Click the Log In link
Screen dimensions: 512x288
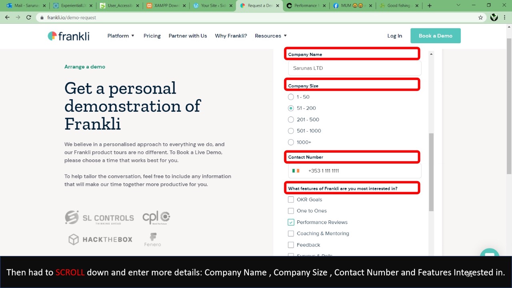394,36
